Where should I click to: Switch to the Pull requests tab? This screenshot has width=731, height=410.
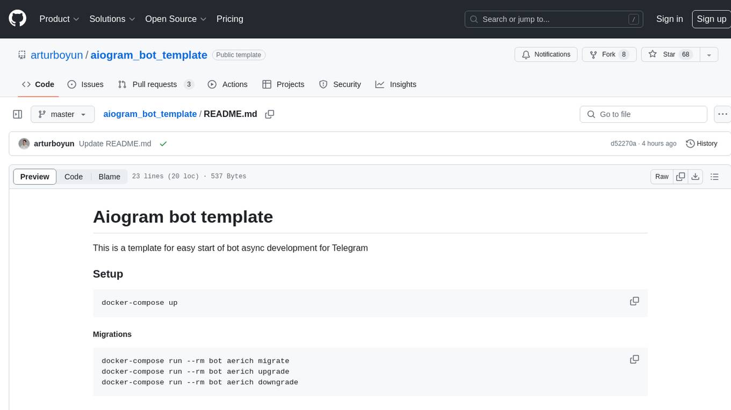tap(156, 84)
